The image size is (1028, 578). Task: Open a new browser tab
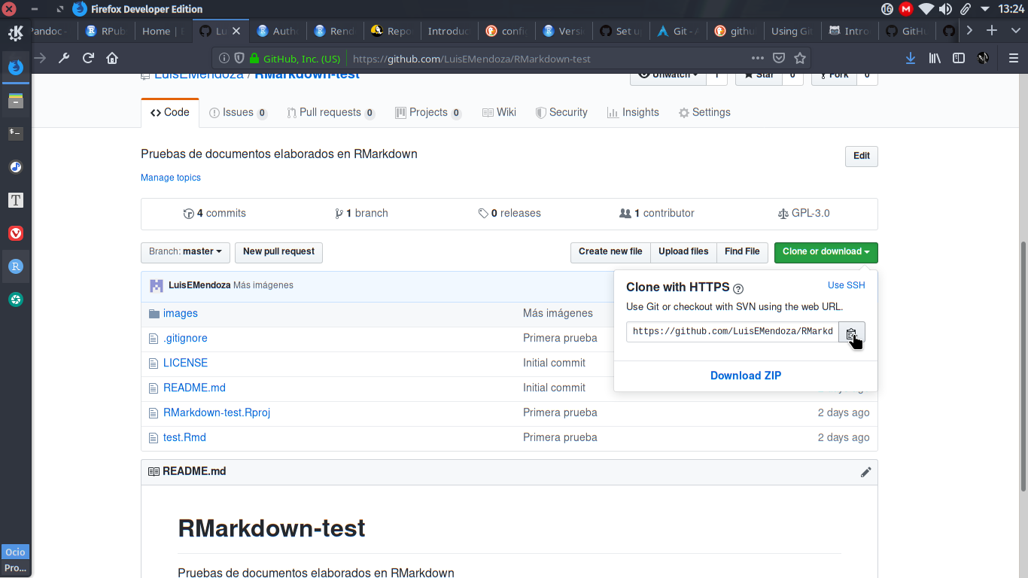[992, 31]
